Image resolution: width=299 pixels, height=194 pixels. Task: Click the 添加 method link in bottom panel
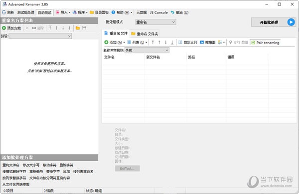(66, 172)
